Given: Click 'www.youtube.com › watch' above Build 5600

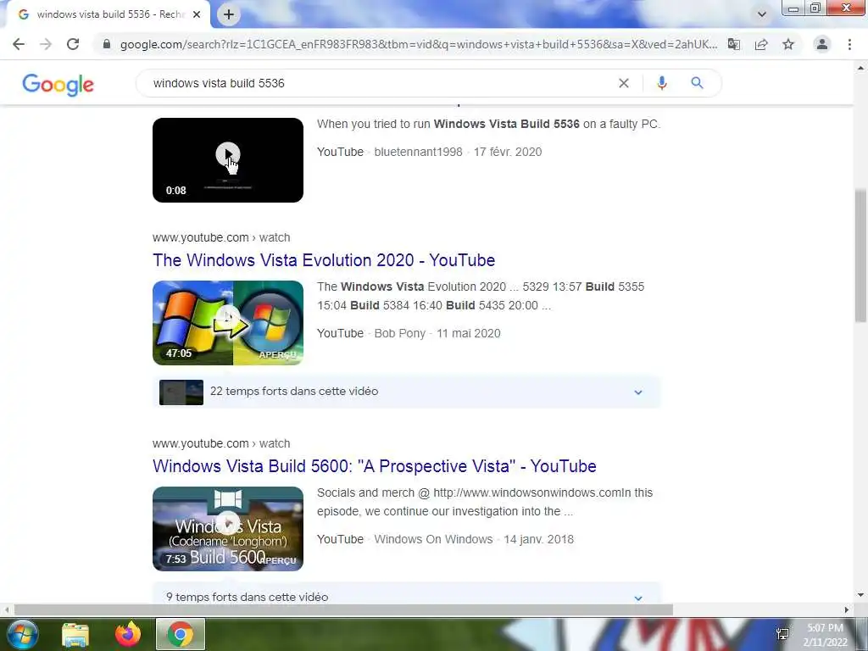Looking at the screenshot, I should (221, 443).
